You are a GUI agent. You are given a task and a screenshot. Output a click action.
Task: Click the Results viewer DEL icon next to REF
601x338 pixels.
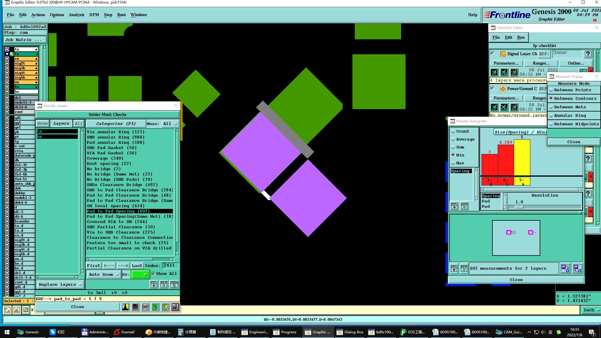tap(154, 284)
